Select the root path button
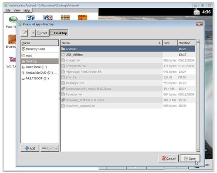 [42, 33]
